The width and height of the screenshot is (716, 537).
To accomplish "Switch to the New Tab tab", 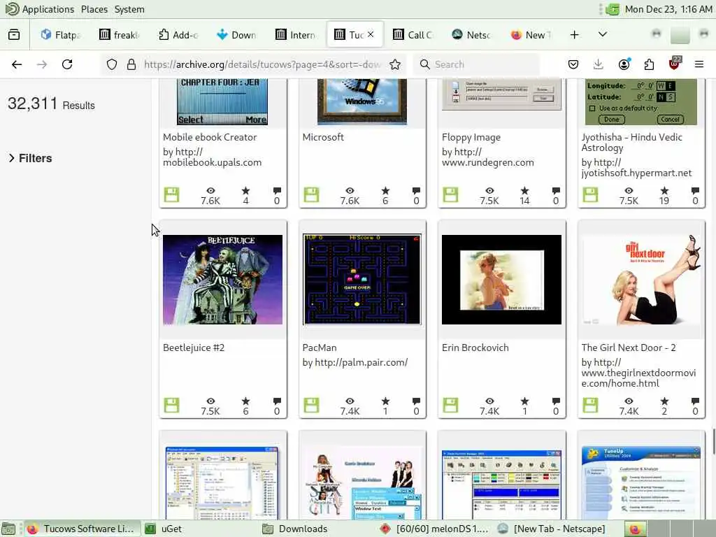I will click(x=531, y=35).
